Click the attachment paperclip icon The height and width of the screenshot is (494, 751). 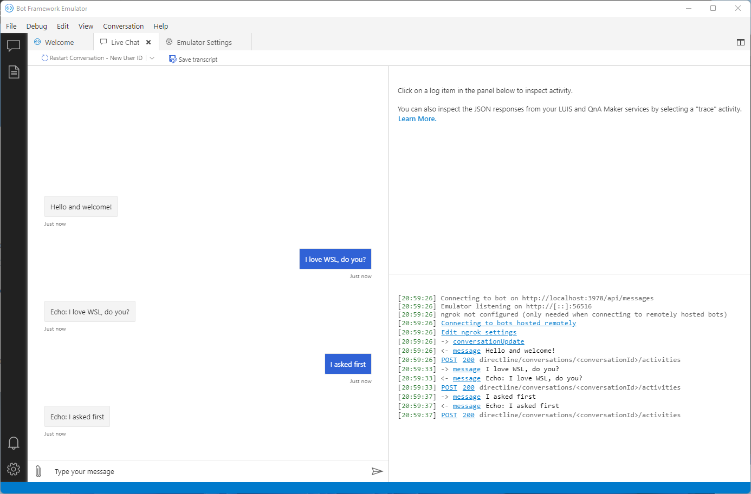(x=38, y=471)
